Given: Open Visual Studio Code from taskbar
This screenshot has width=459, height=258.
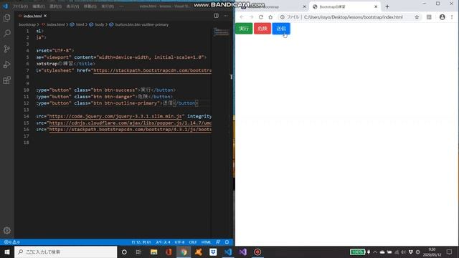Looking at the screenshot, I should [x=228, y=252].
